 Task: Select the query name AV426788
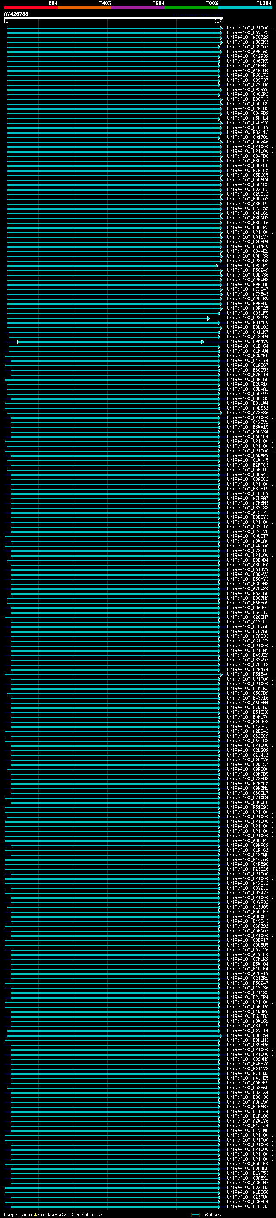[x=16, y=14]
